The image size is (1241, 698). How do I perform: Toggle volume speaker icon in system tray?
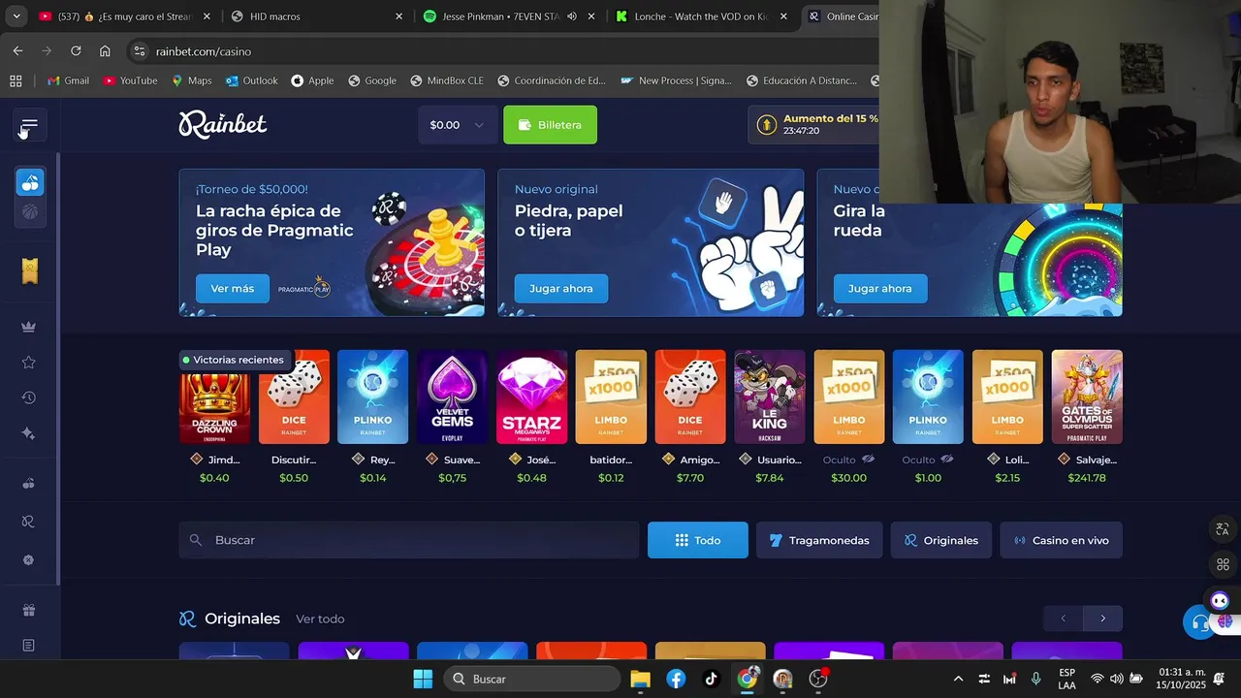(x=1117, y=679)
